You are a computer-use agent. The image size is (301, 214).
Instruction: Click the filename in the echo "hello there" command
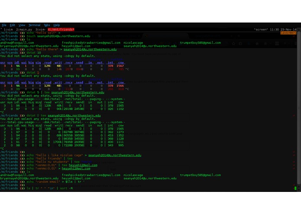(x=90, y=49)
